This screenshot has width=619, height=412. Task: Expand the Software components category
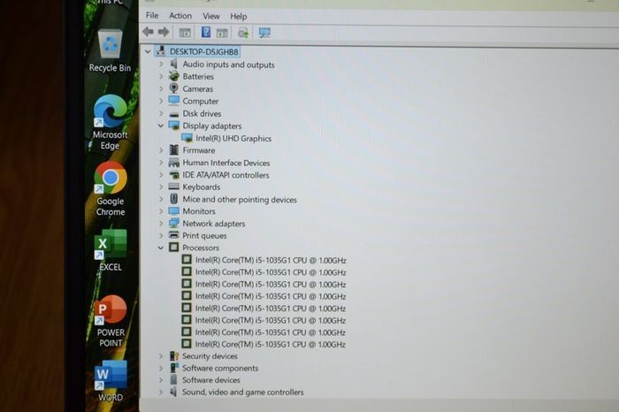pyautogui.click(x=161, y=368)
